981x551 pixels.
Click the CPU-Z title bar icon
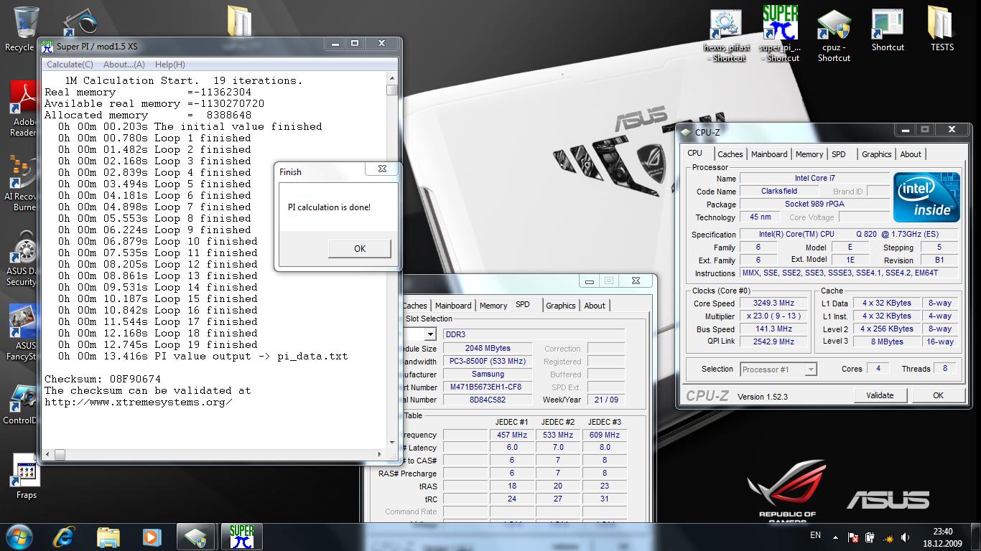(687, 132)
